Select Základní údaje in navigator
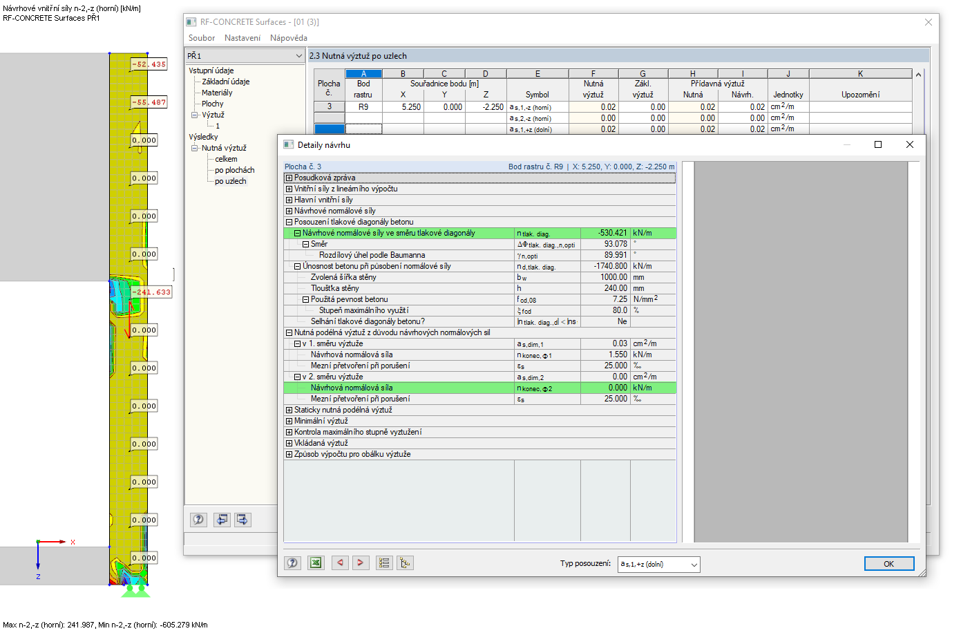Screen dimensions: 961x633 point(226,82)
